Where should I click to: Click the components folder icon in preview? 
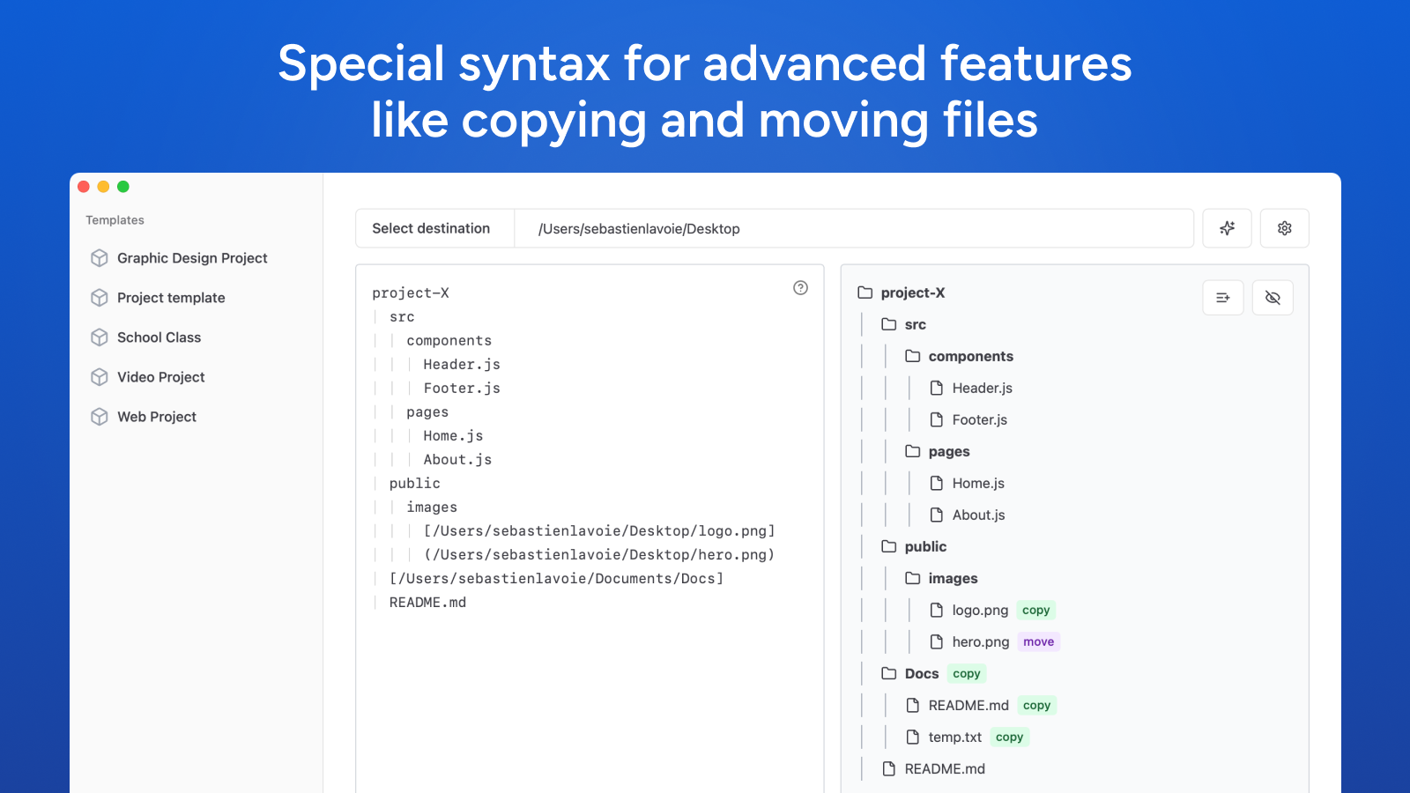(x=913, y=356)
